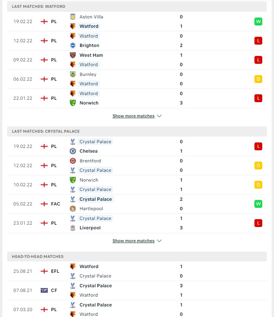Click the yellow D badge for Burnley match
The height and width of the screenshot is (317, 274).
[x=258, y=79]
